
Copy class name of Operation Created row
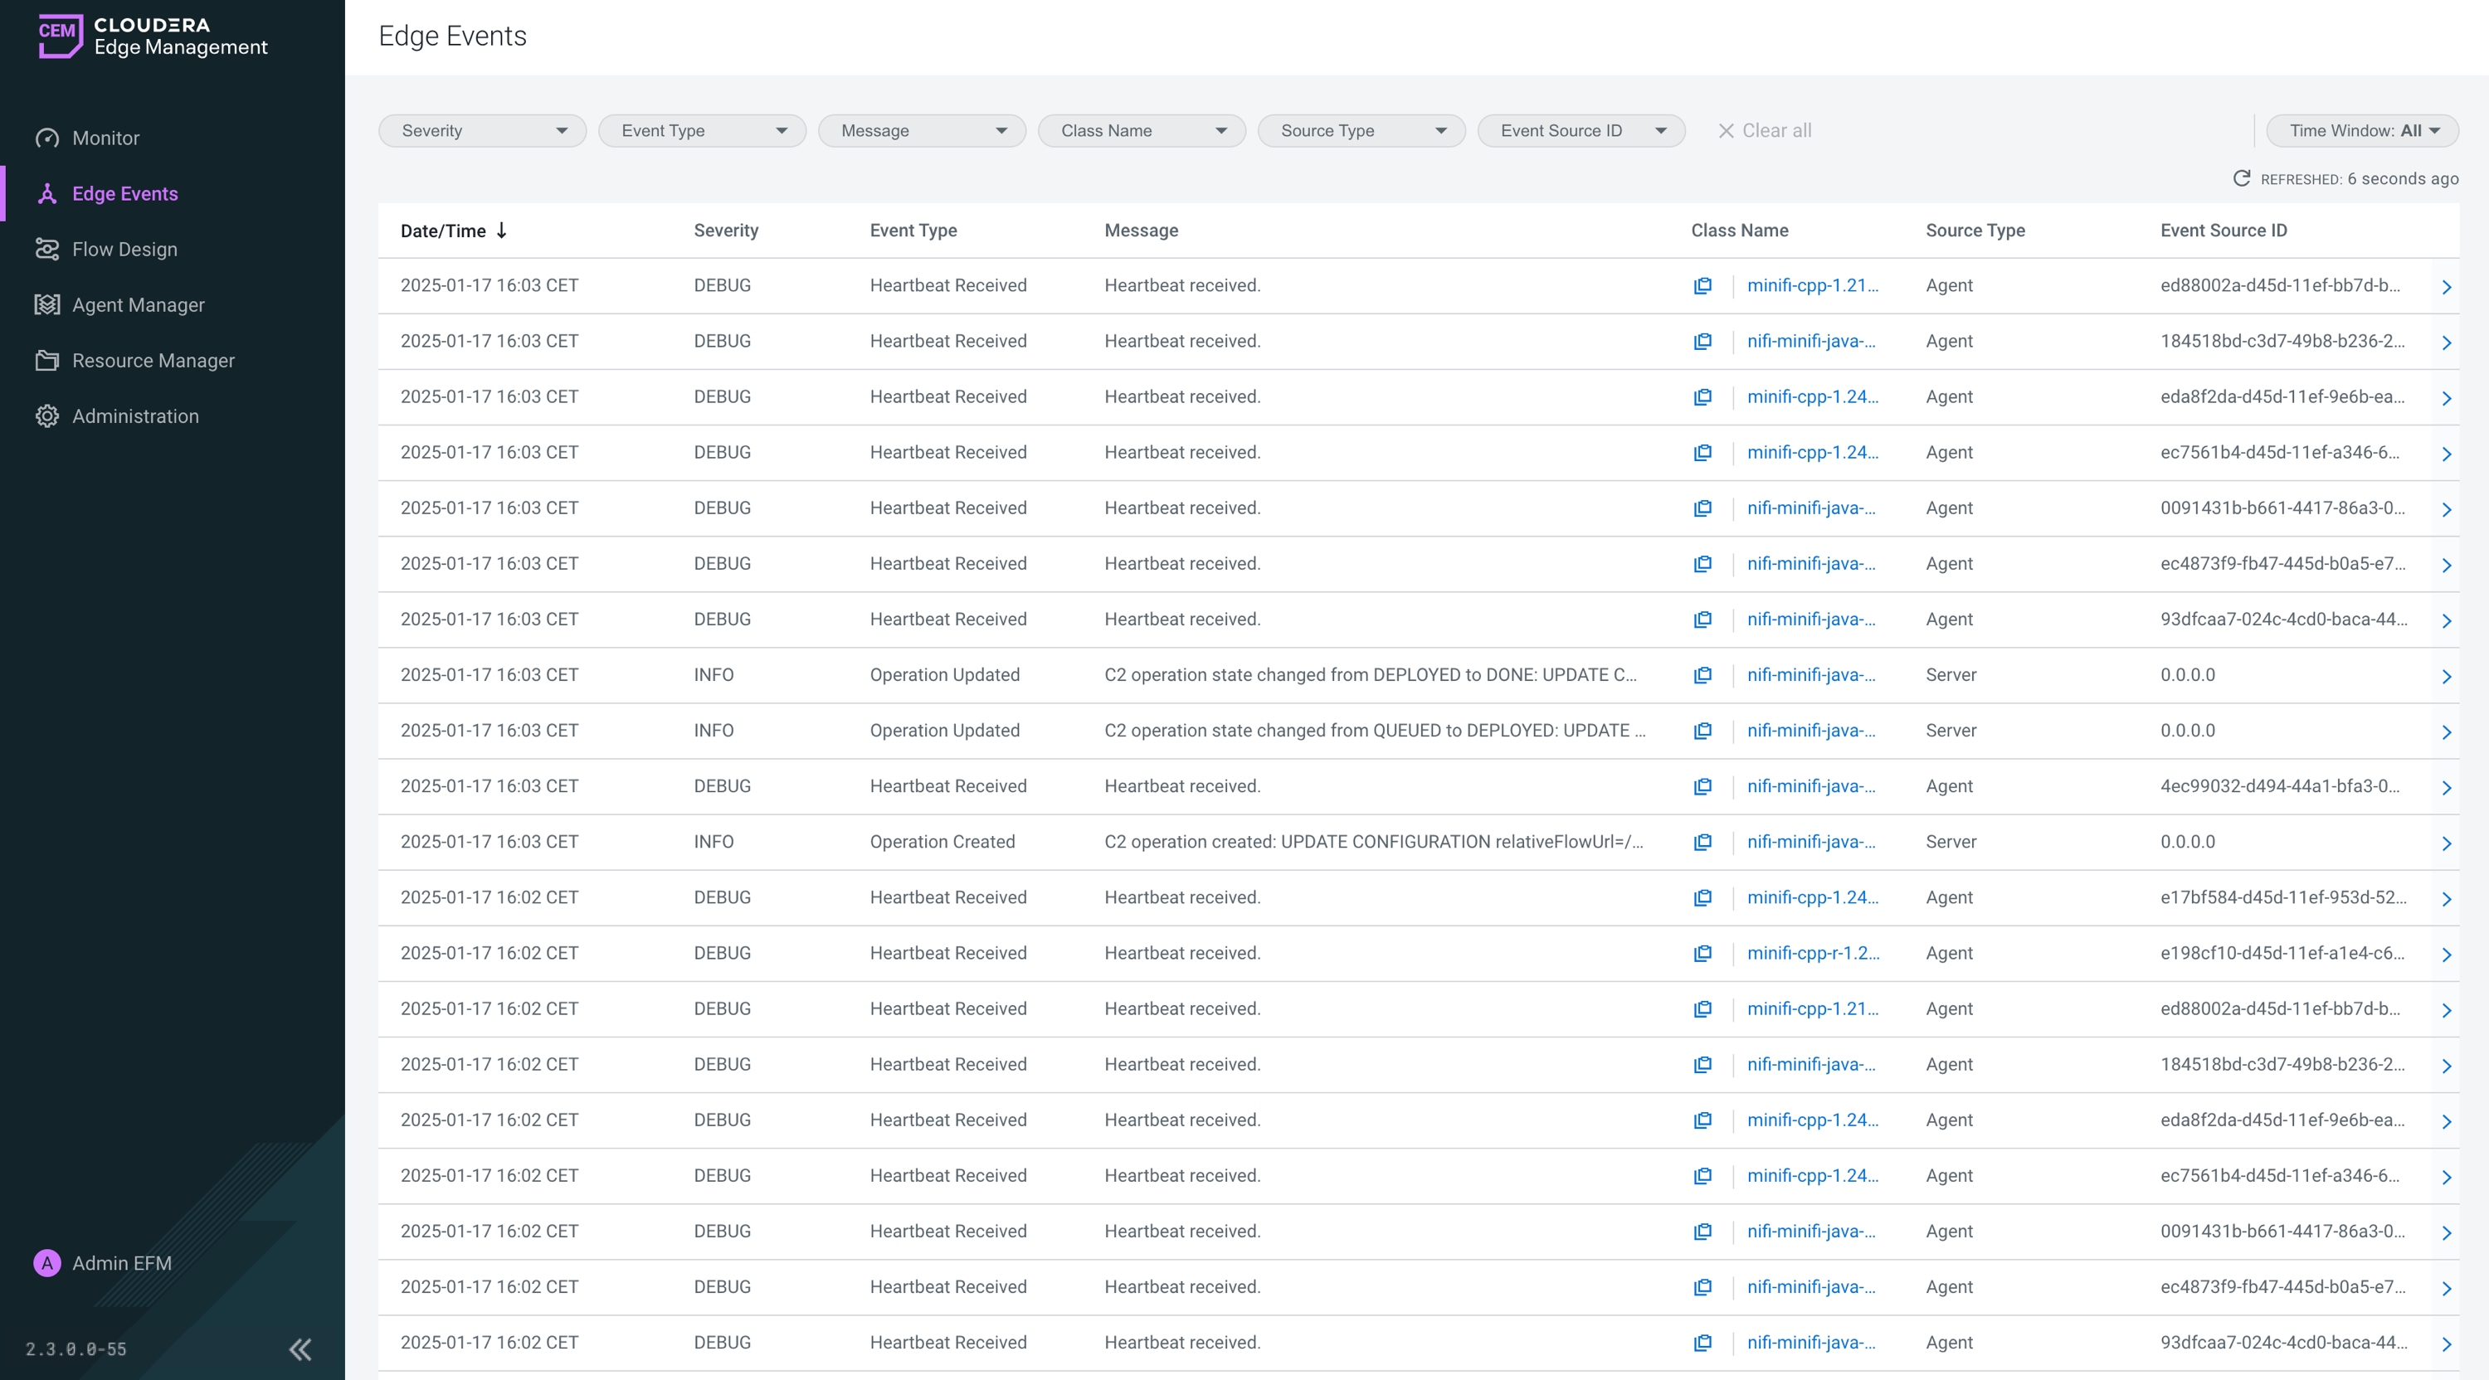[1702, 842]
